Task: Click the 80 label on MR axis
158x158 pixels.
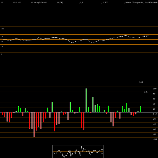Action: (154, 94)
